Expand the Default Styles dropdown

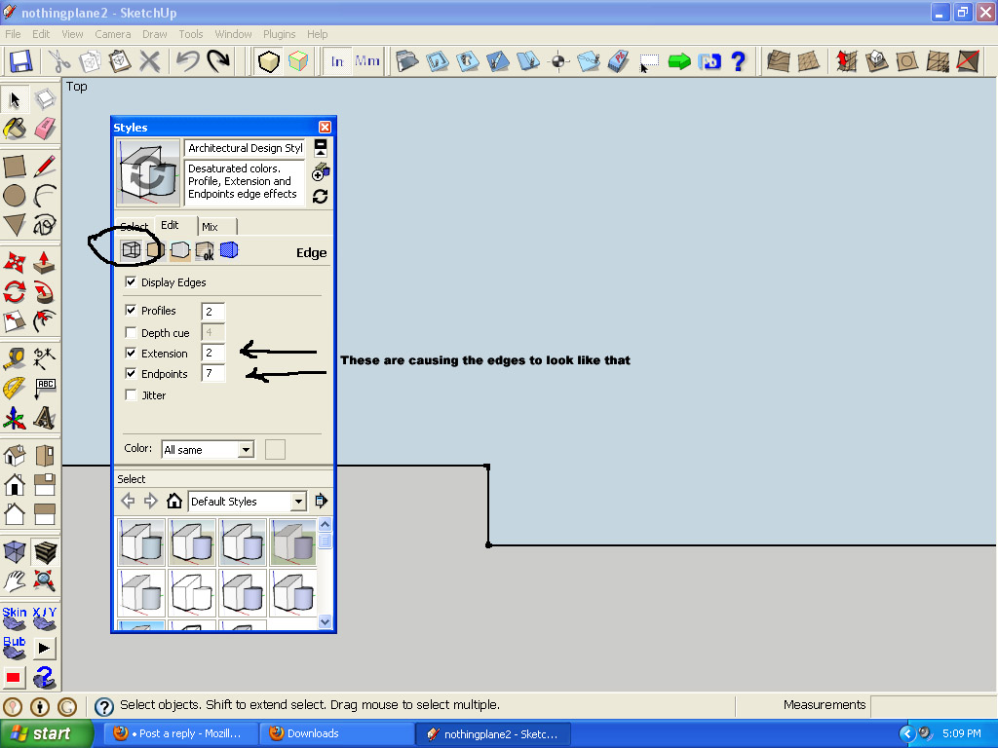pyautogui.click(x=298, y=502)
